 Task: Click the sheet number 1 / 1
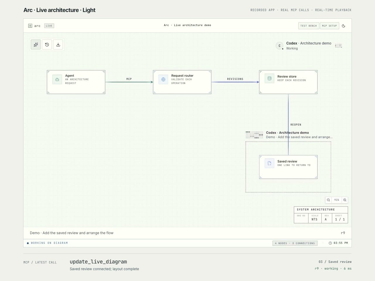[x=340, y=219]
